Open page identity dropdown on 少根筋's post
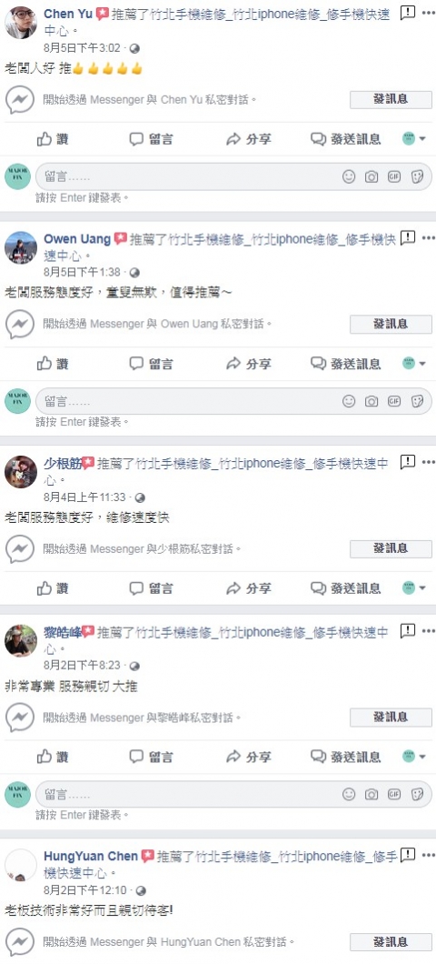 click(x=414, y=588)
